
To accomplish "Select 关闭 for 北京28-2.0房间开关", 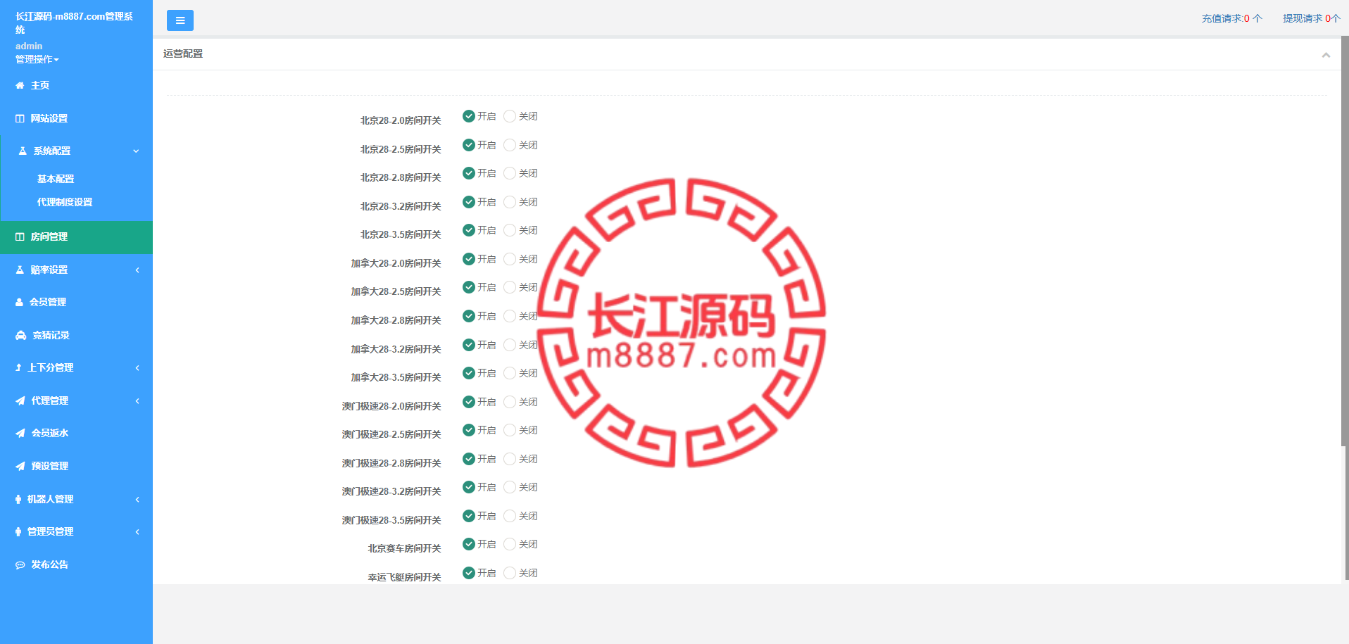I will (x=510, y=116).
